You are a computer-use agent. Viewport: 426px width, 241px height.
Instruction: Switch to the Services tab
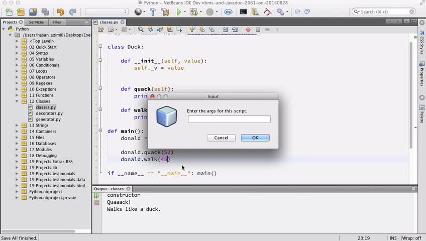(36, 22)
